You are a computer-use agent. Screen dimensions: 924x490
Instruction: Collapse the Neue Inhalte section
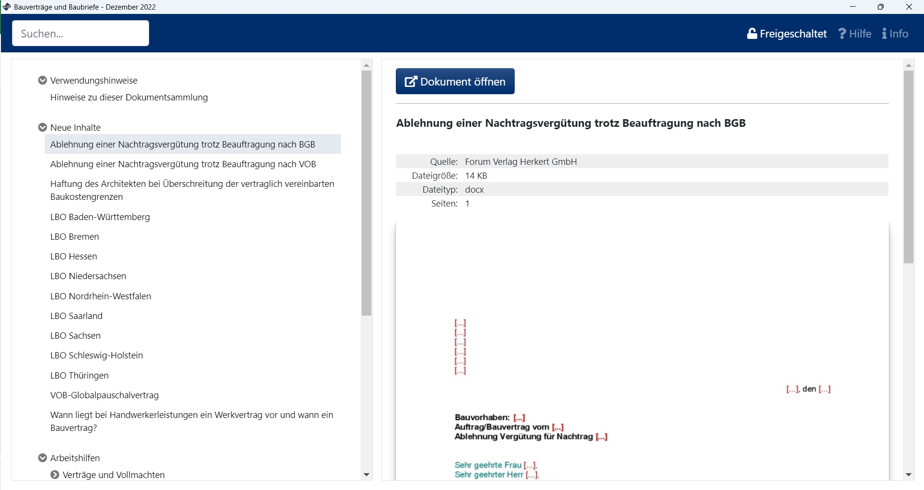click(x=42, y=127)
